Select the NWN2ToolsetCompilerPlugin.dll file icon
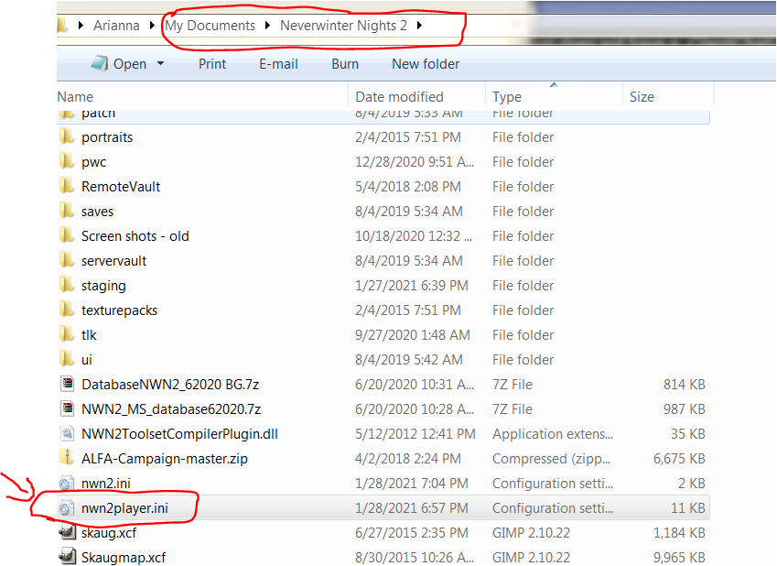The width and height of the screenshot is (777, 566). coord(67,433)
